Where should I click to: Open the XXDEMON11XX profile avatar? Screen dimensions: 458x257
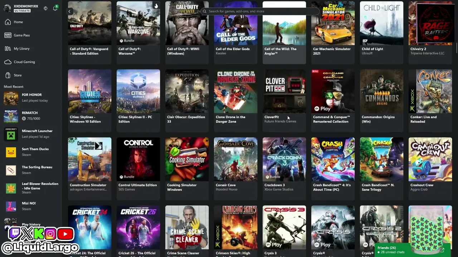[7, 8]
